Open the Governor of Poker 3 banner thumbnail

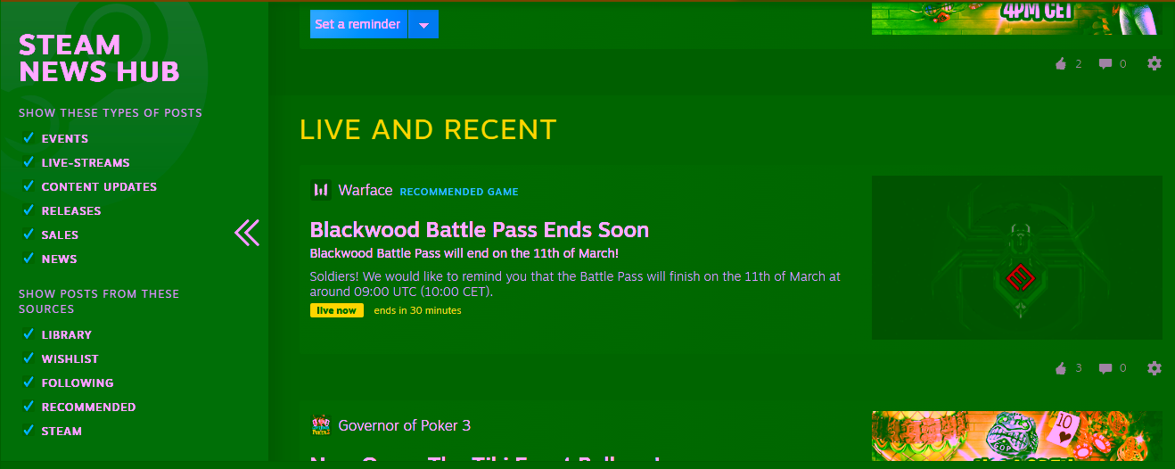1017,436
